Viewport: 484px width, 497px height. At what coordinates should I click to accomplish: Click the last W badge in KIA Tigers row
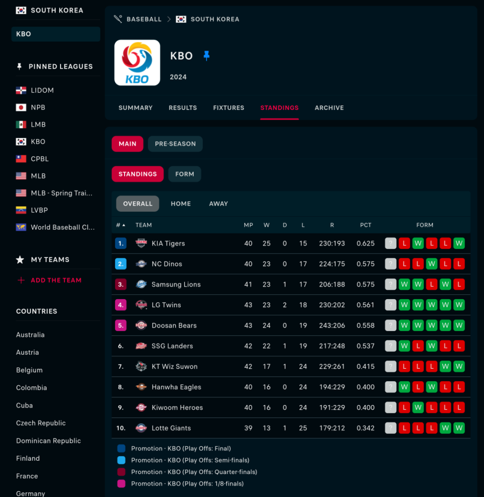coord(459,243)
